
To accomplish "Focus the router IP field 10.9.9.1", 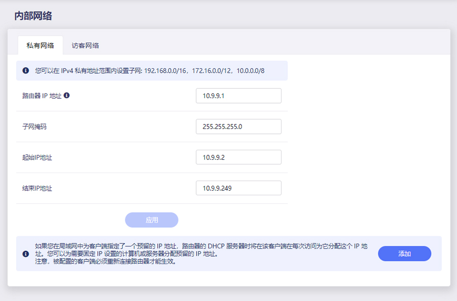I will click(x=238, y=96).
